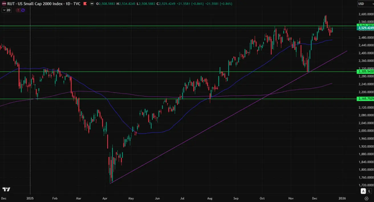
Task: Click the purple refresh cycle icon
Action: pyautogui.click(x=23, y=10)
